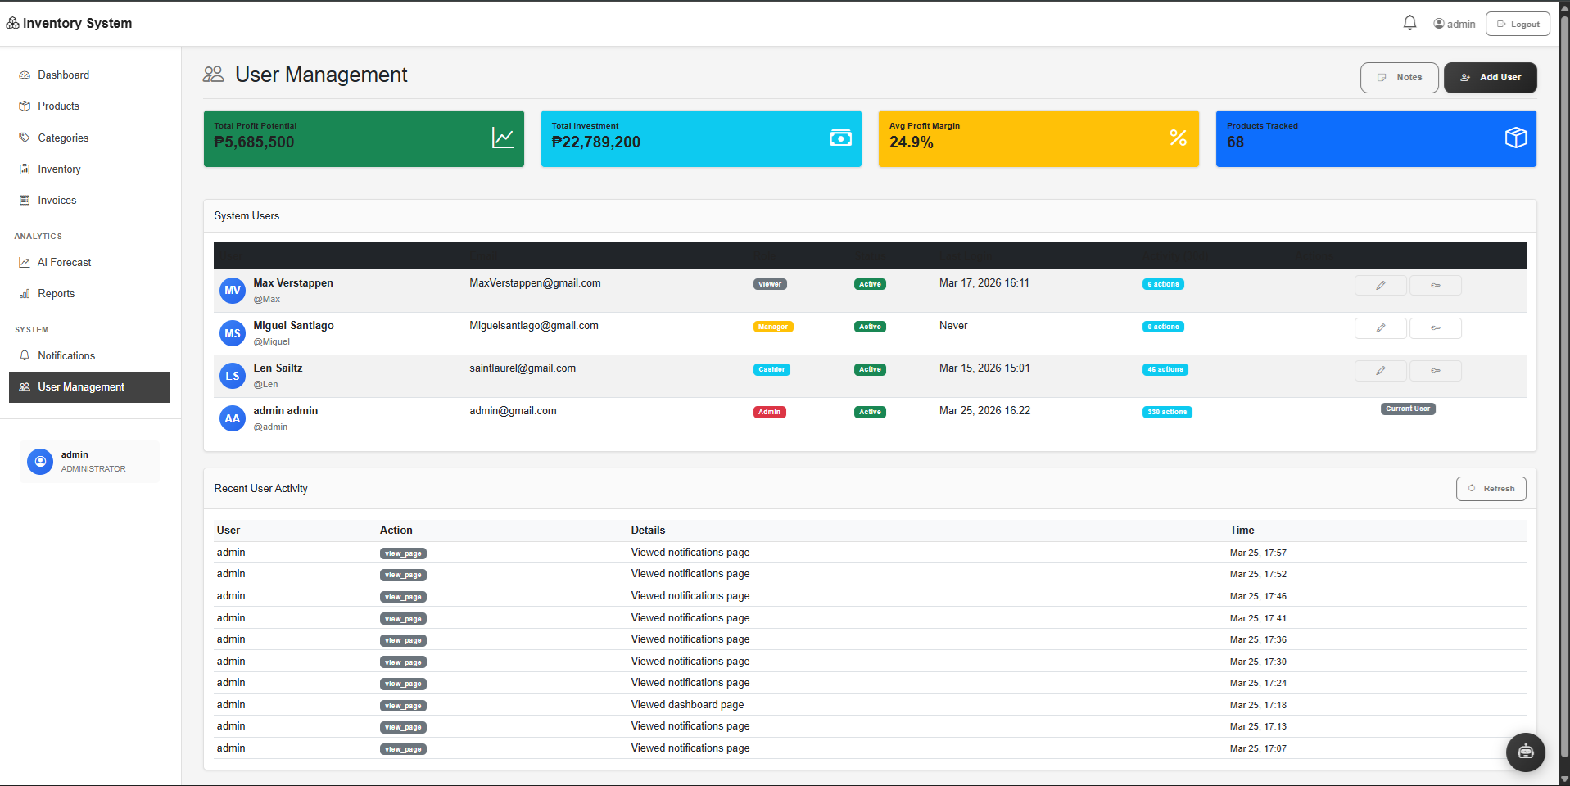Open the Dashboard from the sidebar
The width and height of the screenshot is (1570, 786).
point(63,75)
